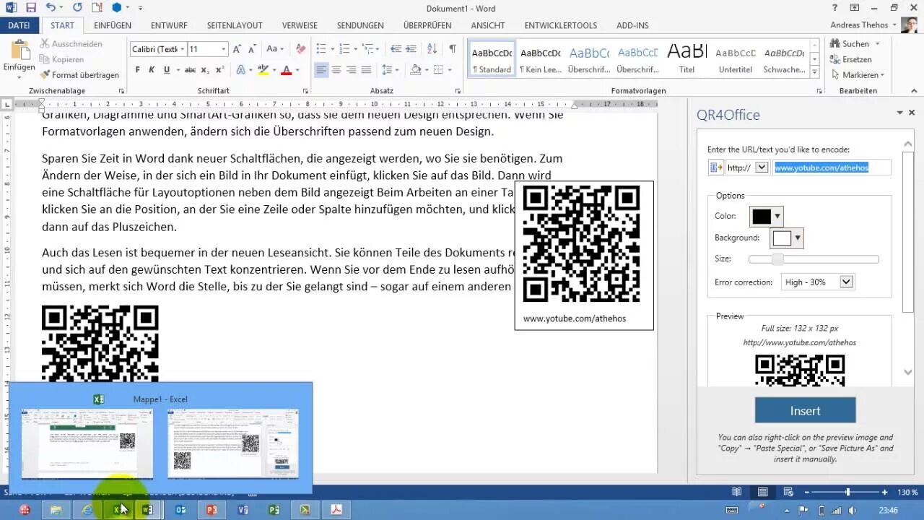Select the first Excel window thumbnail

(87, 443)
